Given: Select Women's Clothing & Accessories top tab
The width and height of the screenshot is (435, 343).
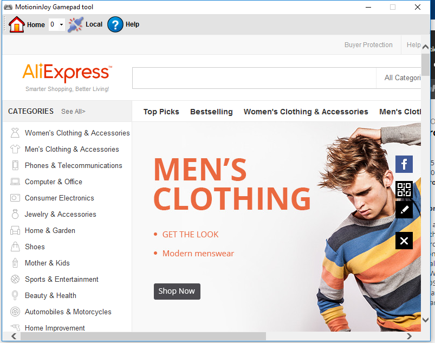Looking at the screenshot, I should click(306, 112).
